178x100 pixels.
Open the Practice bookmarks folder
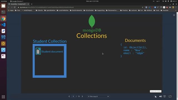(x=124, y=10)
